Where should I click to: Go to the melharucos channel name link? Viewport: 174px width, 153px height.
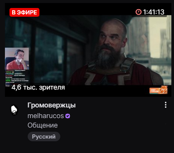point(45,116)
